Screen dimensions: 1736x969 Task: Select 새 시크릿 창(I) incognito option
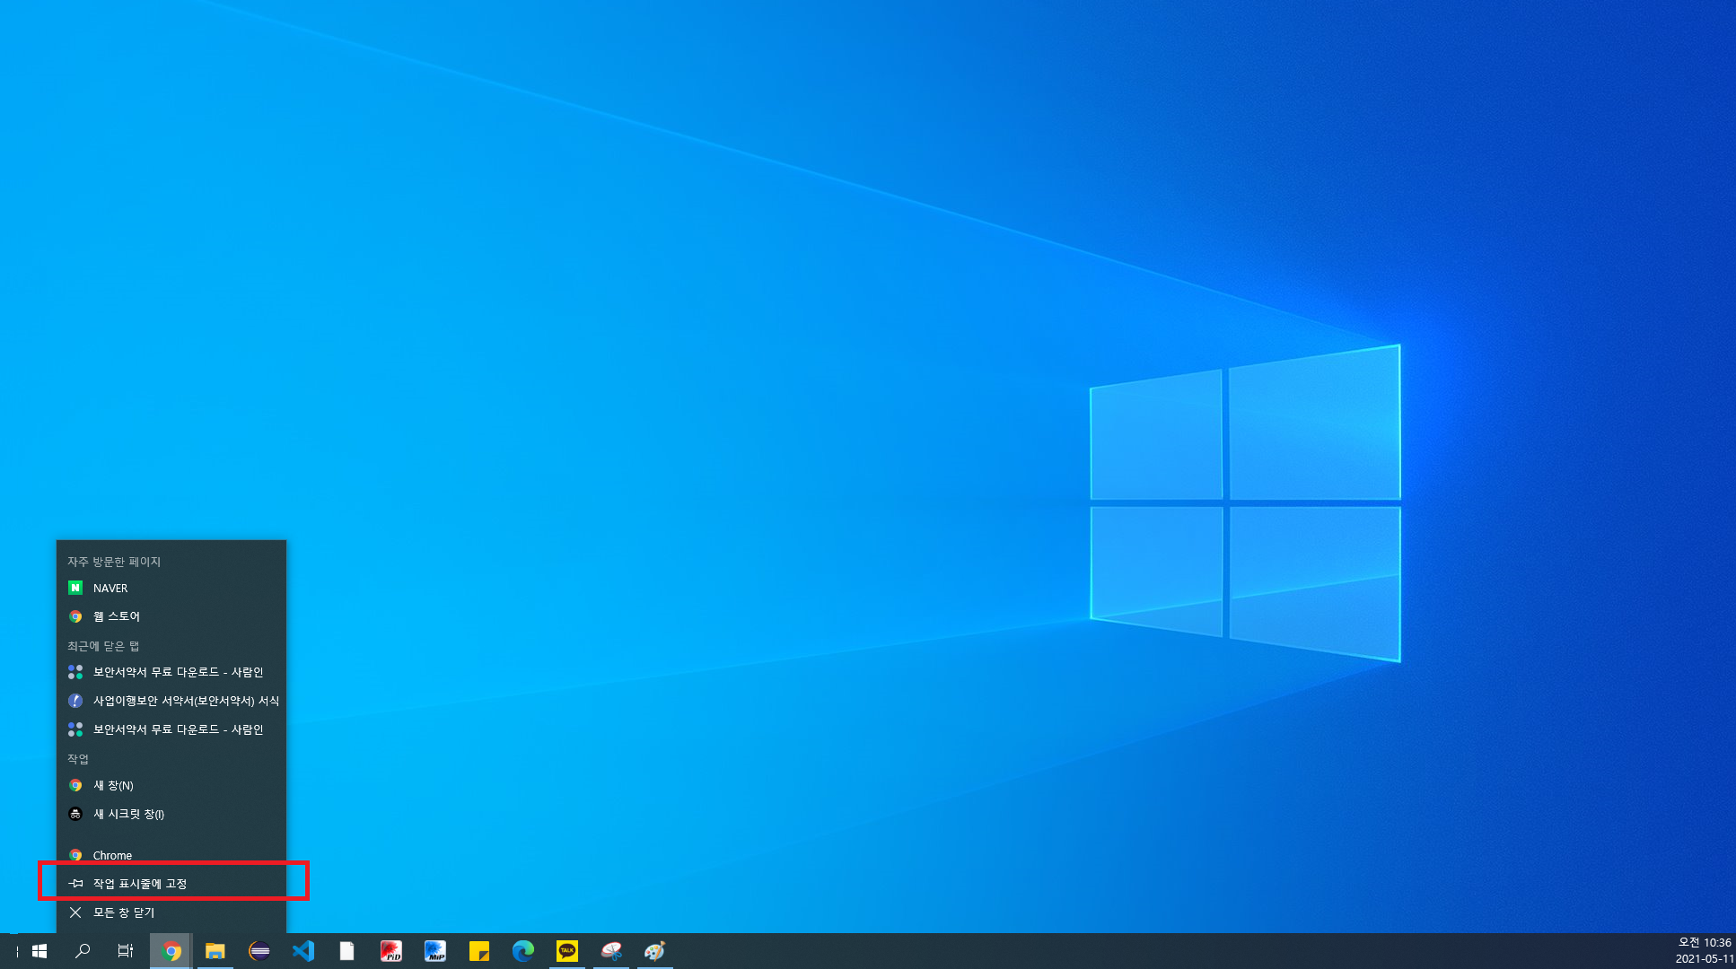(x=128, y=814)
